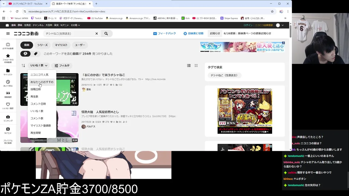Toggle sort order arrows icon
This screenshot has height=196, width=349.
pos(23,66)
